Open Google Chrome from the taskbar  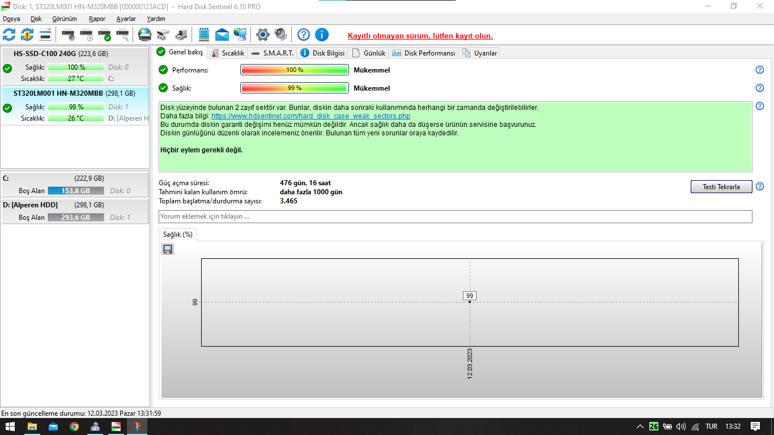click(x=74, y=427)
